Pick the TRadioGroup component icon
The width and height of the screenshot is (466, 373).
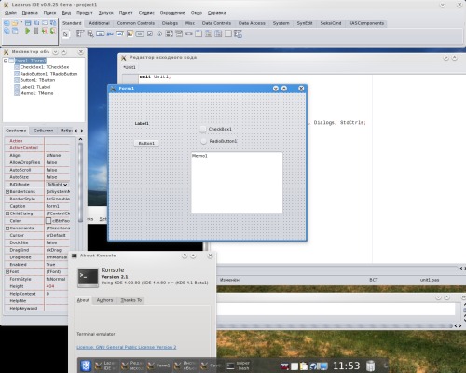pyautogui.click(x=209, y=34)
